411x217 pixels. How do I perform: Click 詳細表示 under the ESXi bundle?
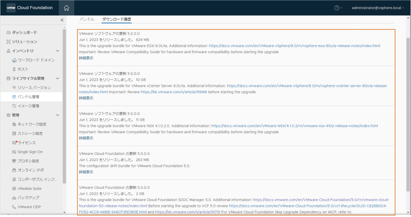(x=86, y=58)
